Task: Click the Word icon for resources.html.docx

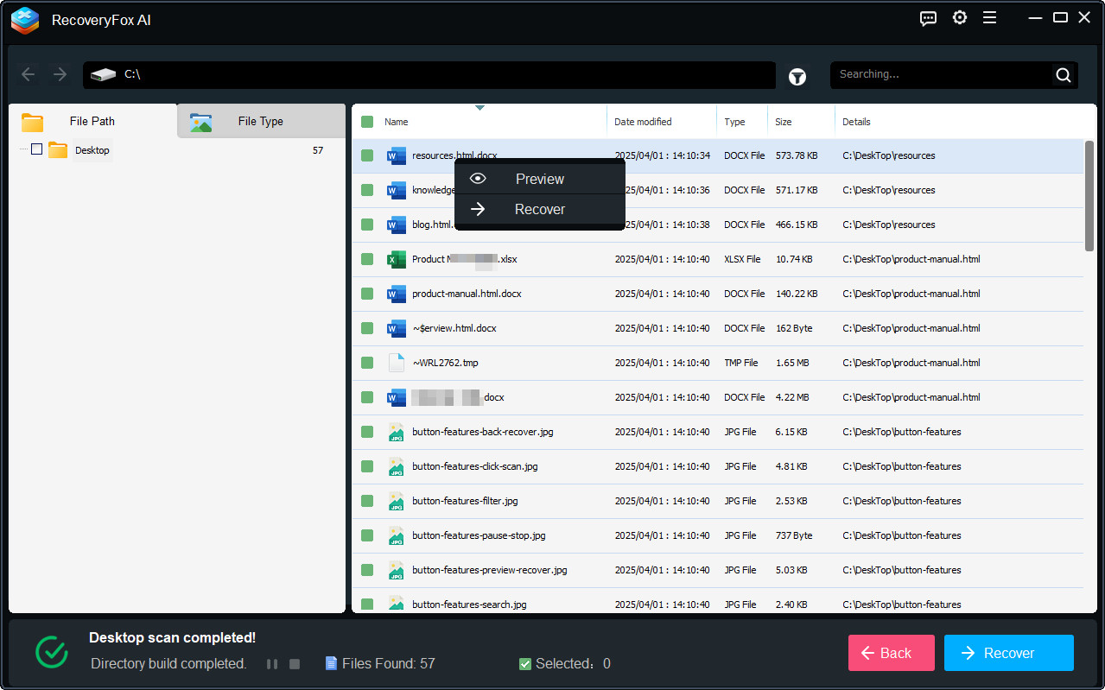Action: click(397, 155)
